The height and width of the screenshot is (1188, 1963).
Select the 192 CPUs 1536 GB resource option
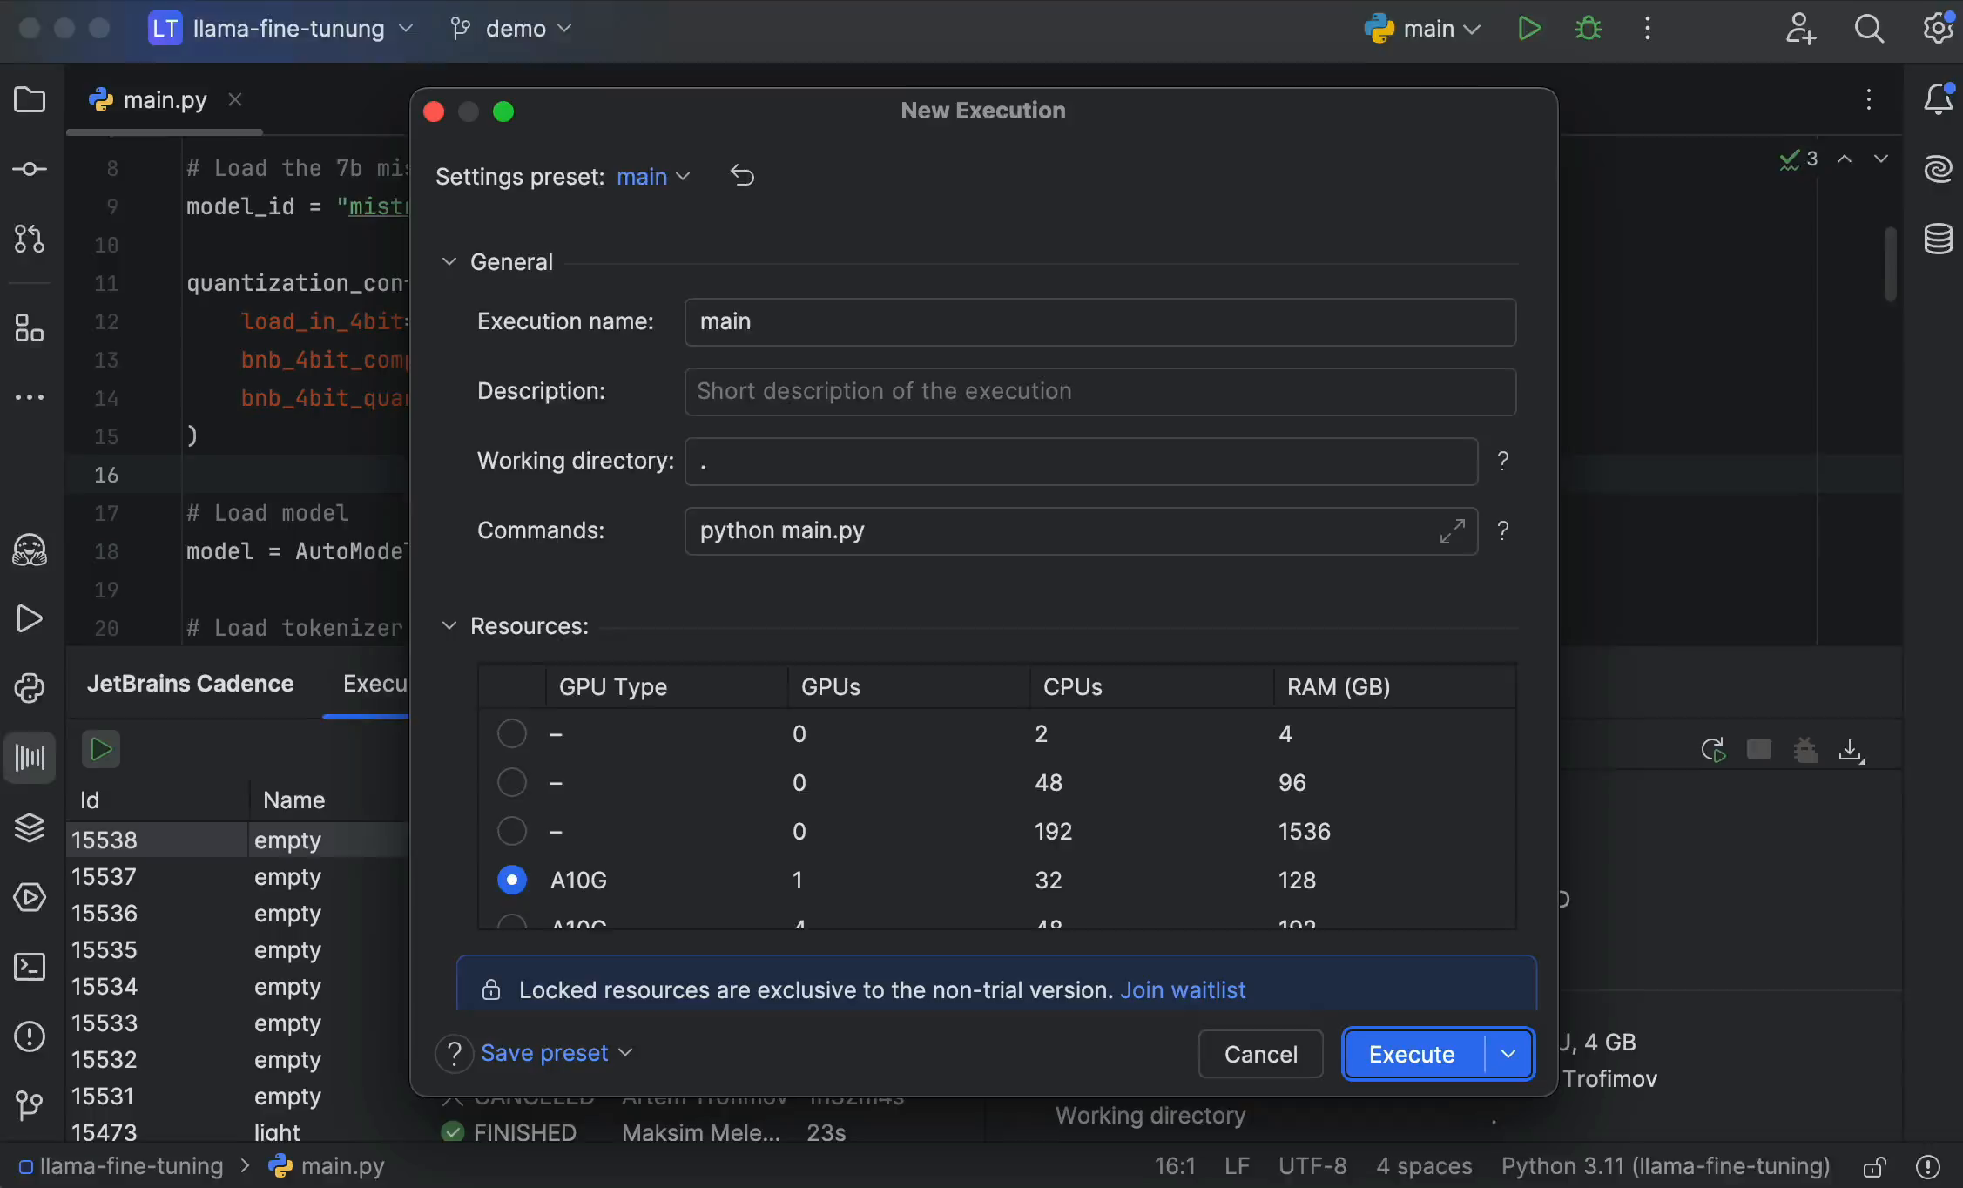pyautogui.click(x=511, y=831)
